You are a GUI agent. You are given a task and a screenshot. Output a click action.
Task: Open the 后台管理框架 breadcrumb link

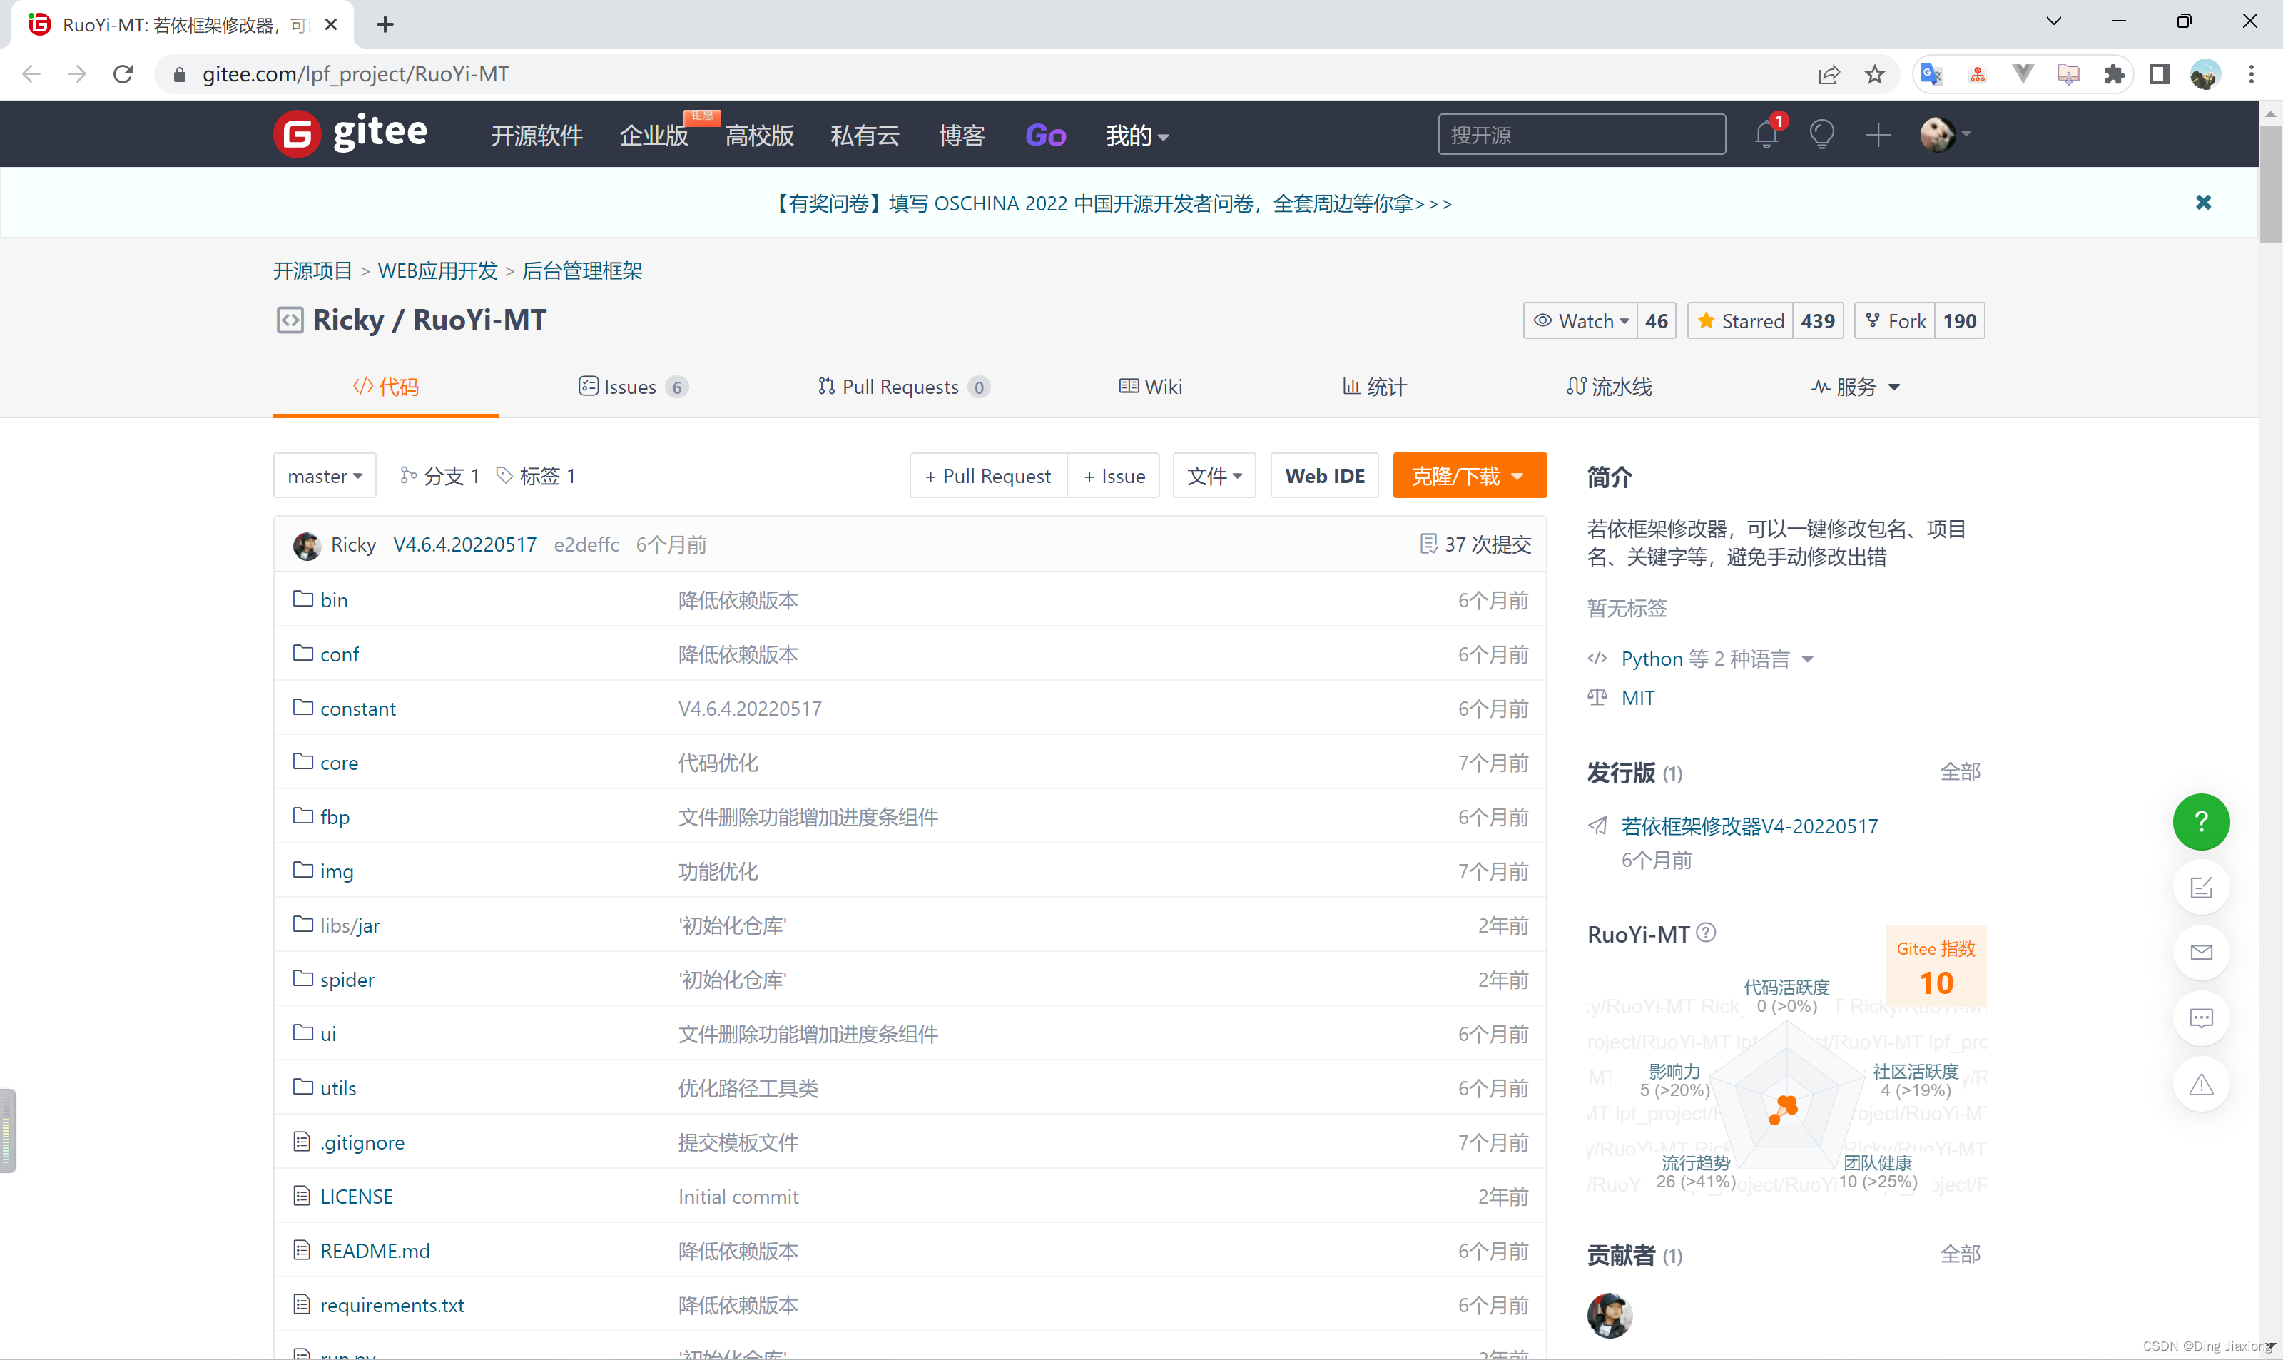click(x=581, y=270)
